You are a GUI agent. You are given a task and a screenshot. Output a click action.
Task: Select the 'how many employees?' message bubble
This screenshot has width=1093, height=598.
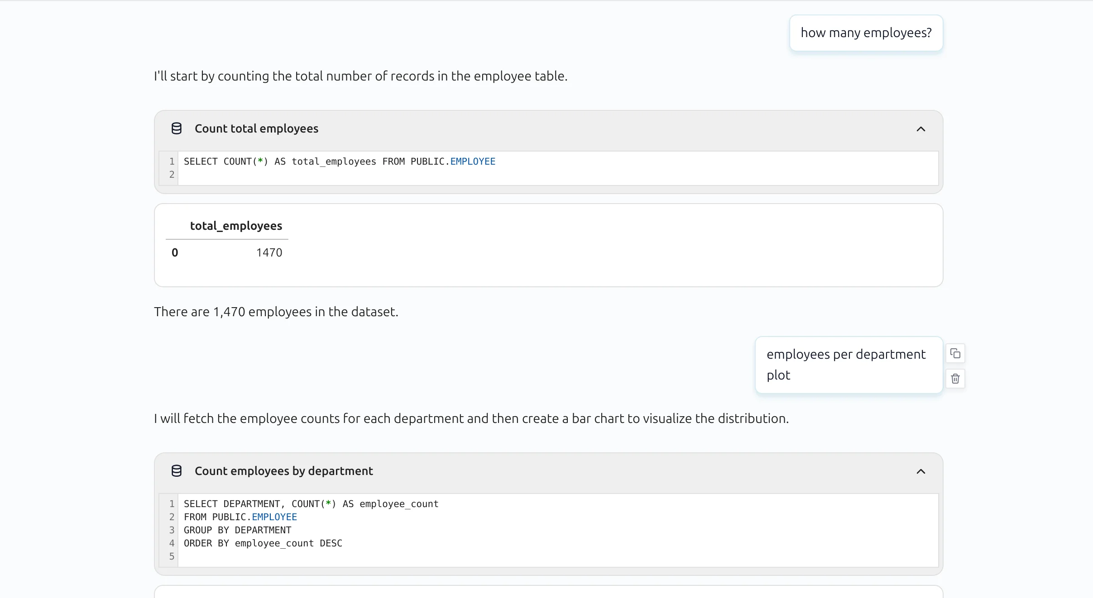866,33
